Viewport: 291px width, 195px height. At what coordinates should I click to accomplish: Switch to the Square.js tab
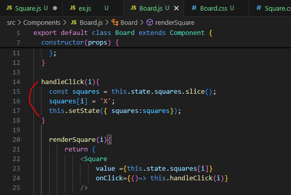coord(31,8)
